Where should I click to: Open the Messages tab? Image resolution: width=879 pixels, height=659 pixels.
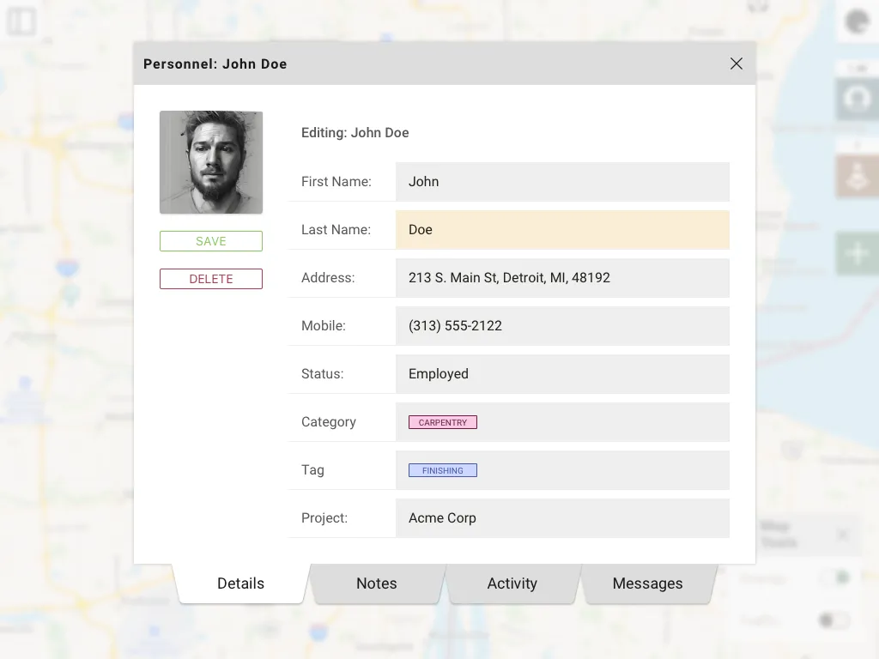pyautogui.click(x=647, y=583)
